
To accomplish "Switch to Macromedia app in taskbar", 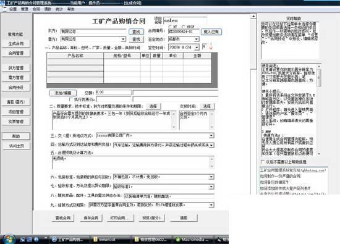I will click(193, 240).
